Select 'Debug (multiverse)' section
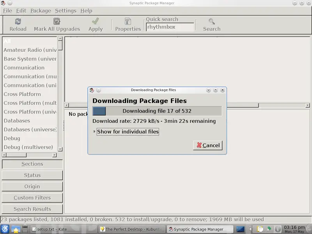The image size is (312, 234). (30, 147)
